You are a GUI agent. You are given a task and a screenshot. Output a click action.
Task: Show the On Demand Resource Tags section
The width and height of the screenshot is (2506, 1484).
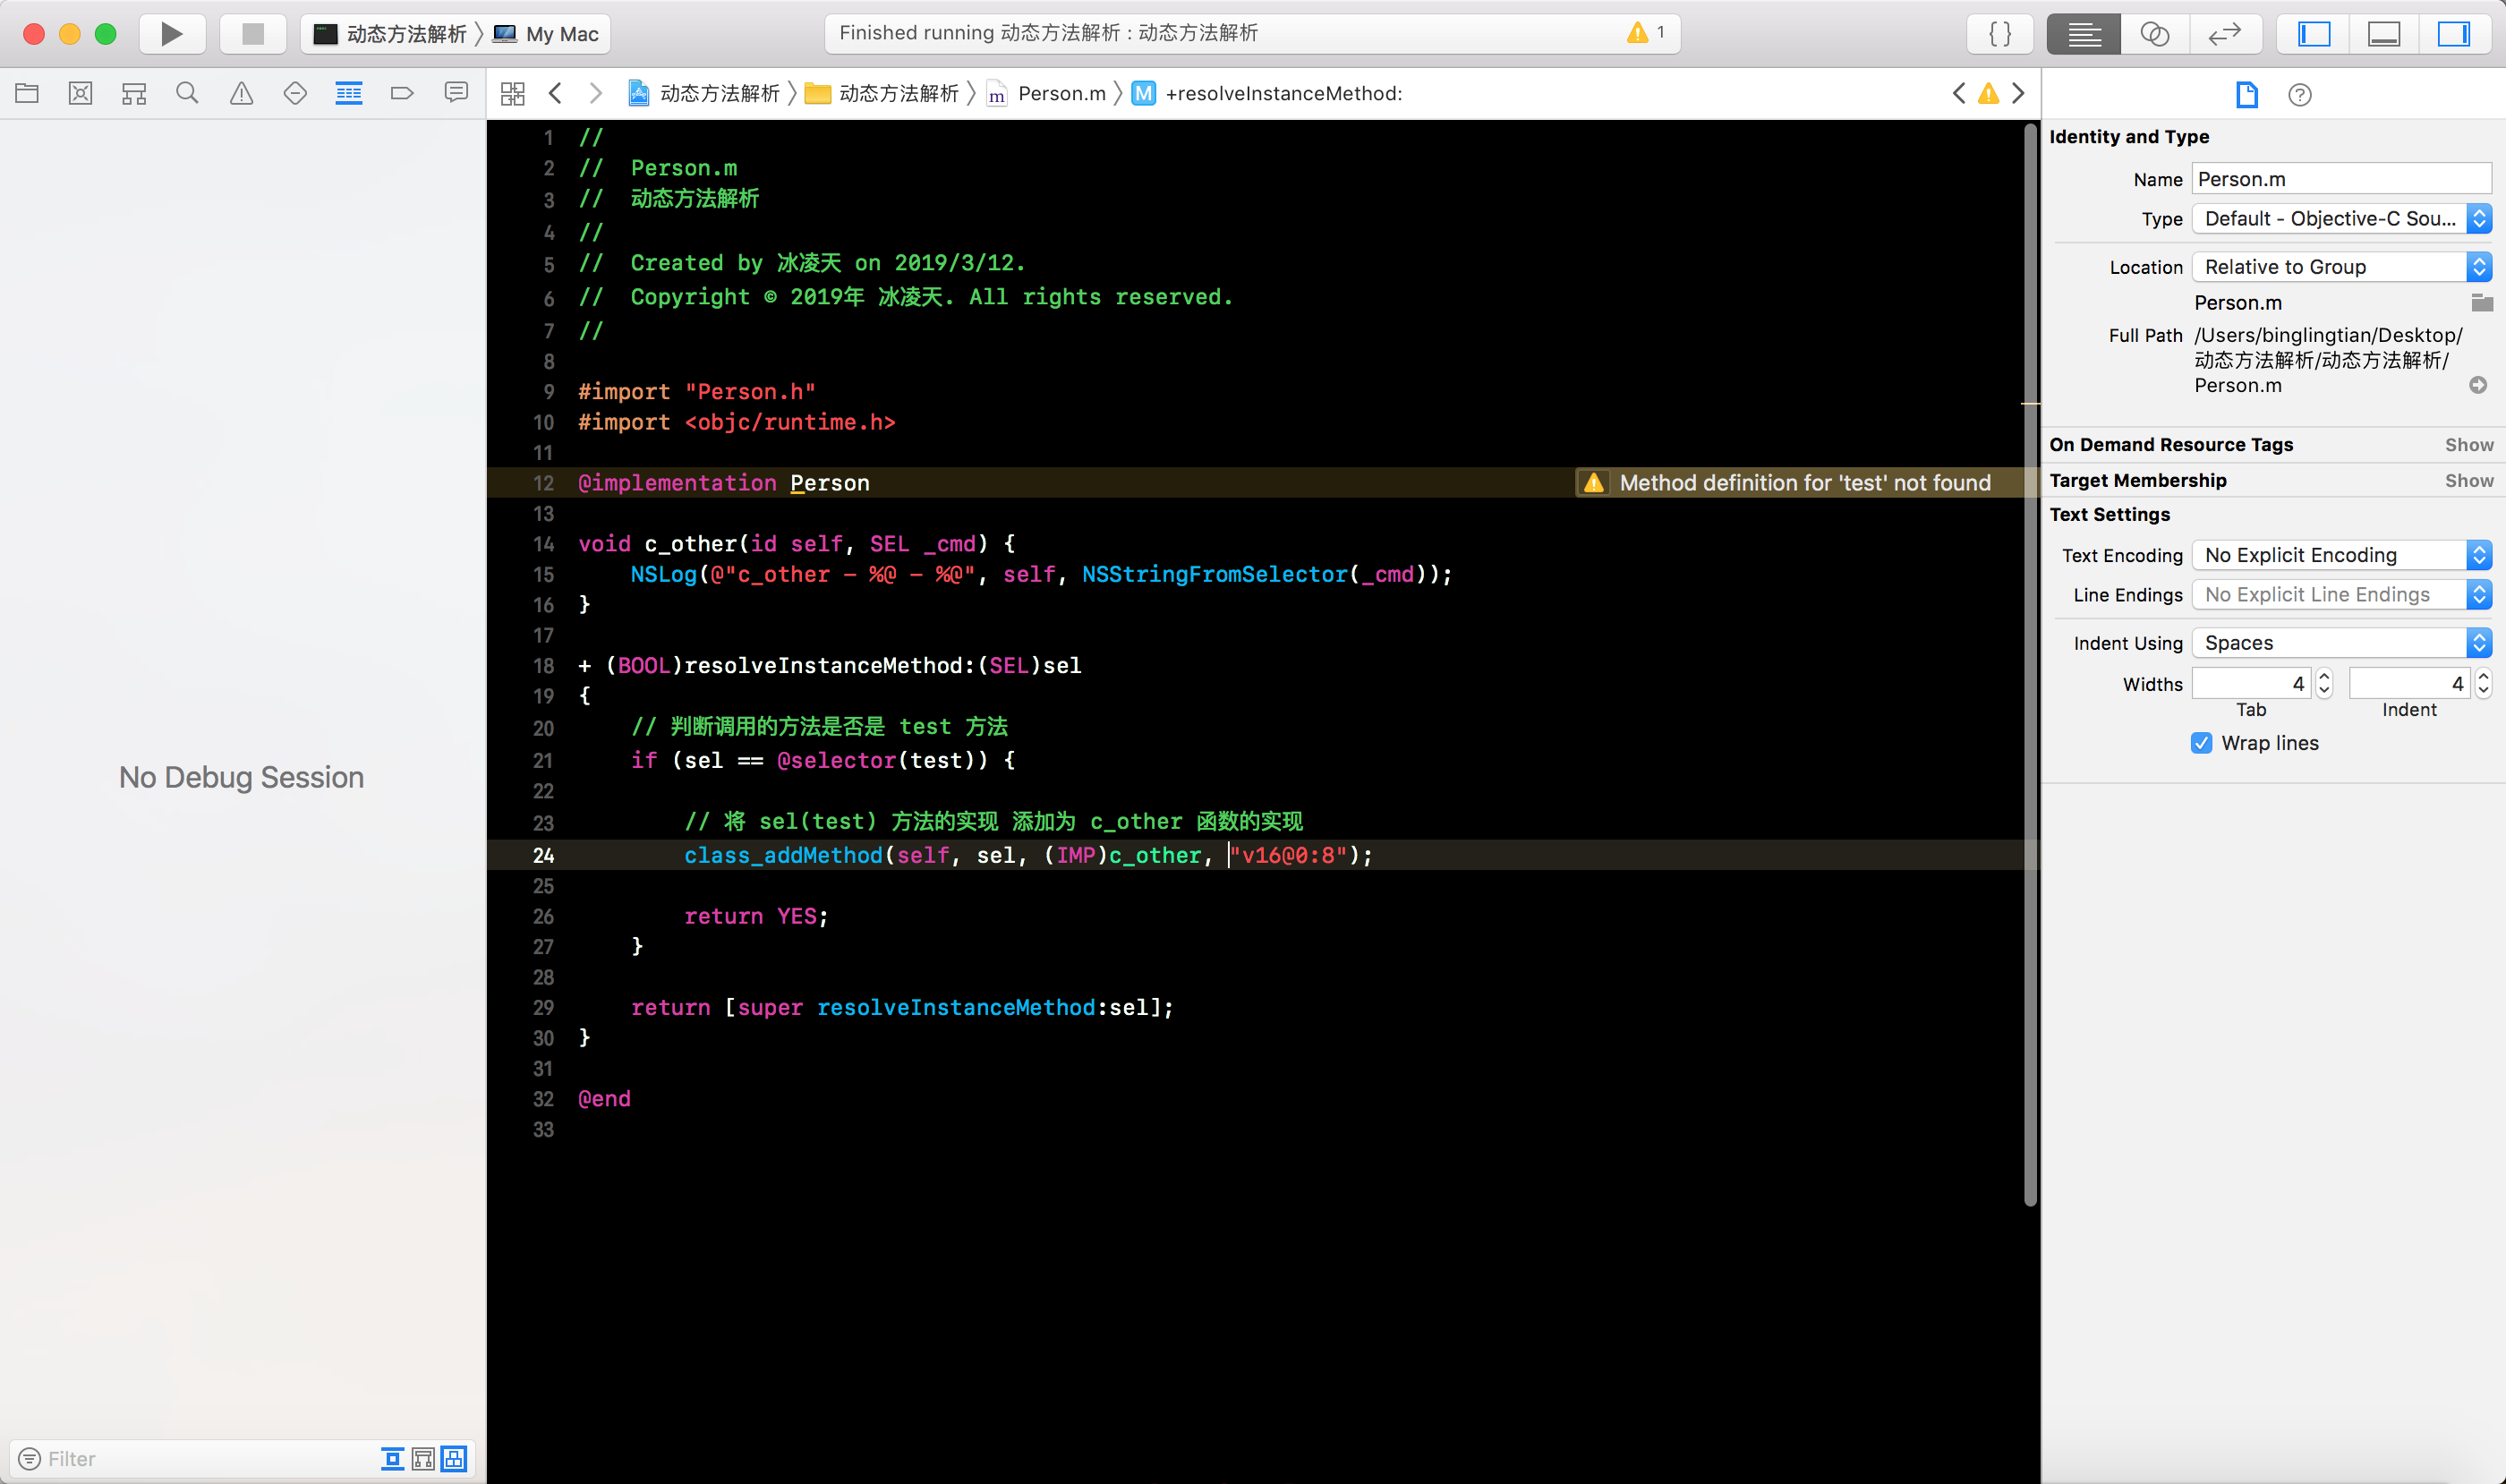coord(2468,445)
